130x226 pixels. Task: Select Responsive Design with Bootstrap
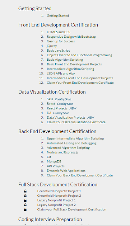[71, 37]
